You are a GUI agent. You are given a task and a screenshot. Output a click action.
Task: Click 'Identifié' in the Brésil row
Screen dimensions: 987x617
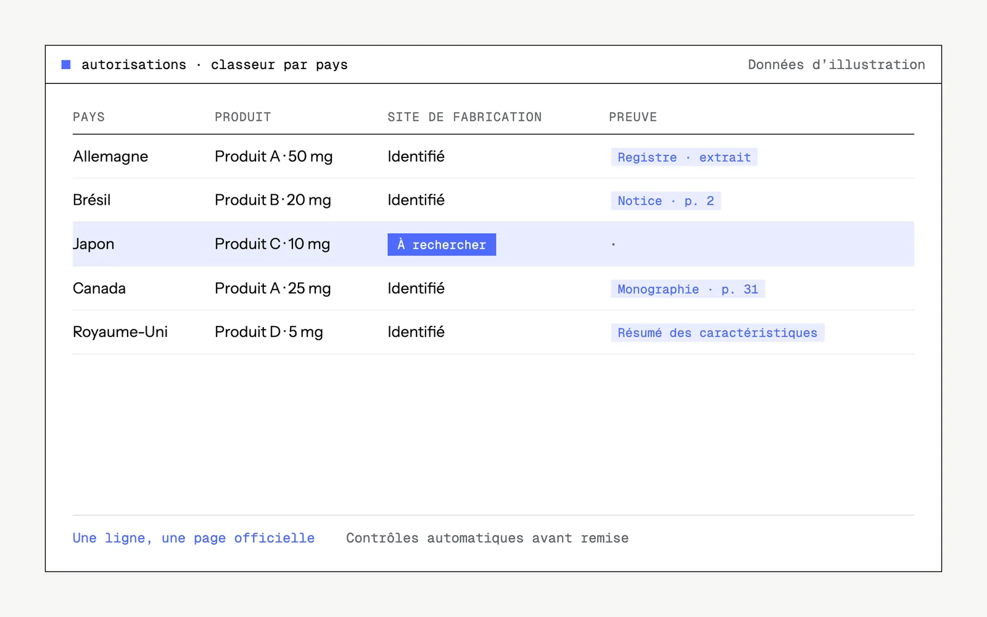[416, 200]
